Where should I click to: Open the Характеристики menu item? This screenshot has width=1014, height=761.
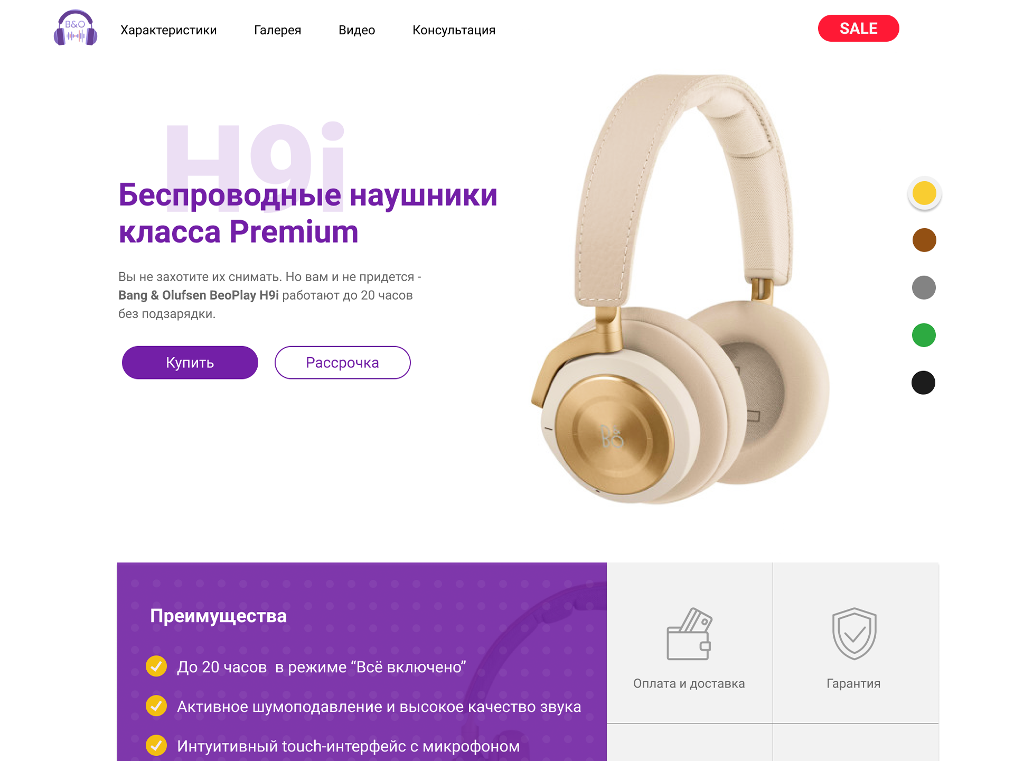(x=168, y=30)
